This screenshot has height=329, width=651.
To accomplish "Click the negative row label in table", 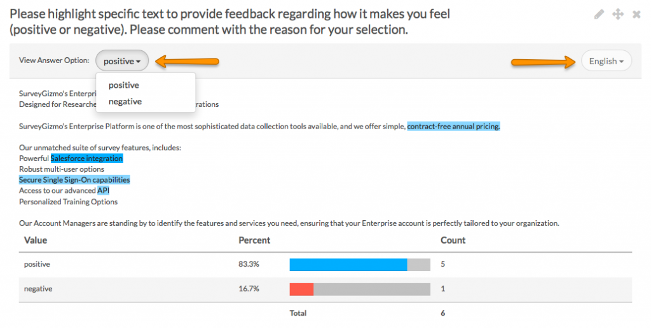I will click(38, 289).
